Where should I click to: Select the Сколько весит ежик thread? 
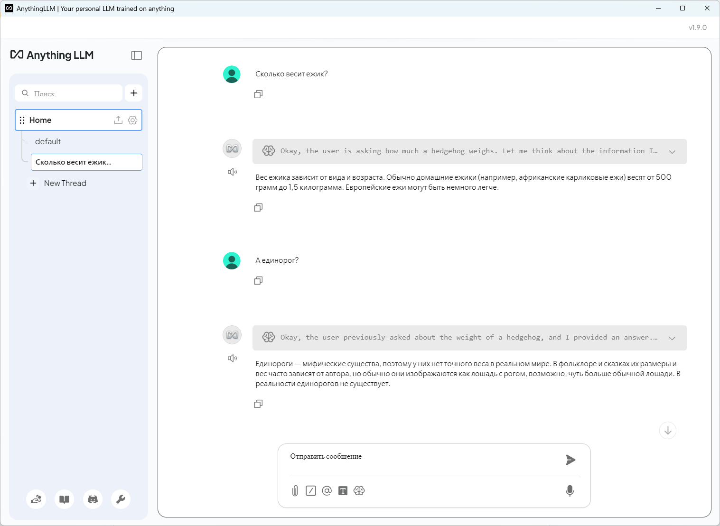pos(86,162)
